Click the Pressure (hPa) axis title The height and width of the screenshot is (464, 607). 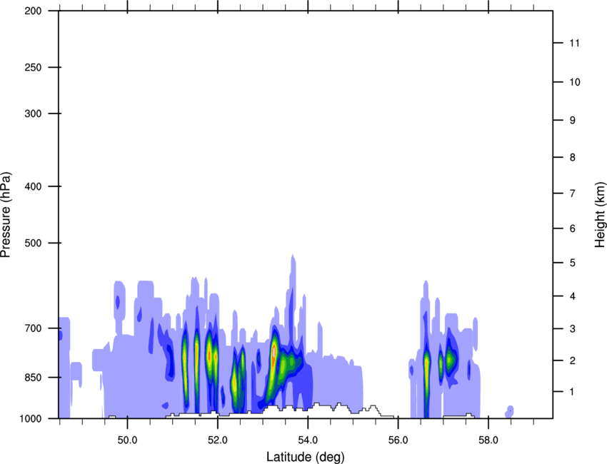click(x=6, y=215)
